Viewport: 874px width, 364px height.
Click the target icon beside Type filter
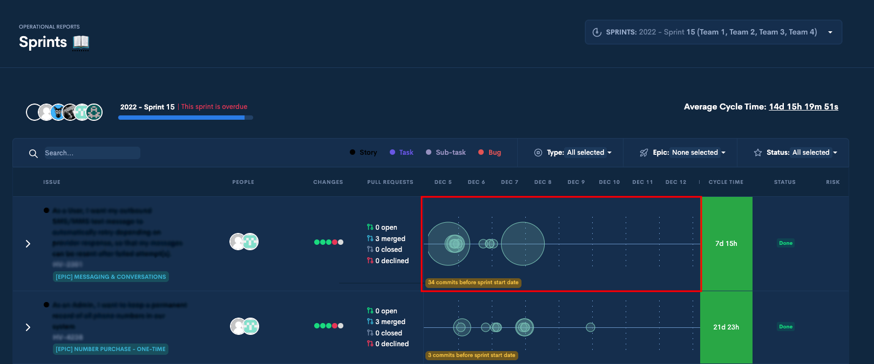click(538, 153)
